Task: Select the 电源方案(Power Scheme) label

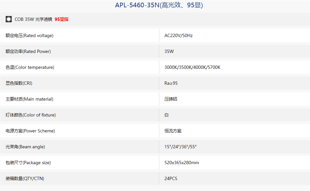Action: click(30, 131)
